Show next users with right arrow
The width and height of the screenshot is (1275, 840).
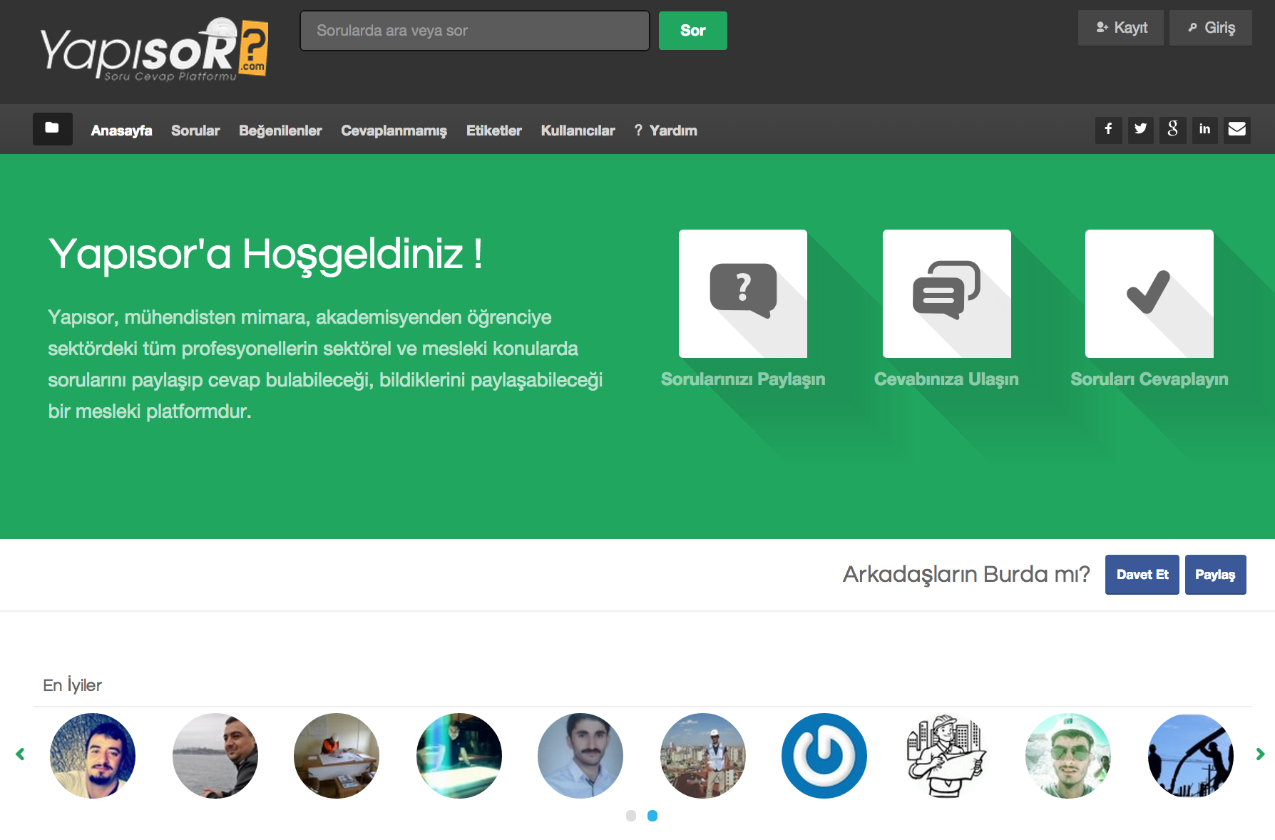1260,754
